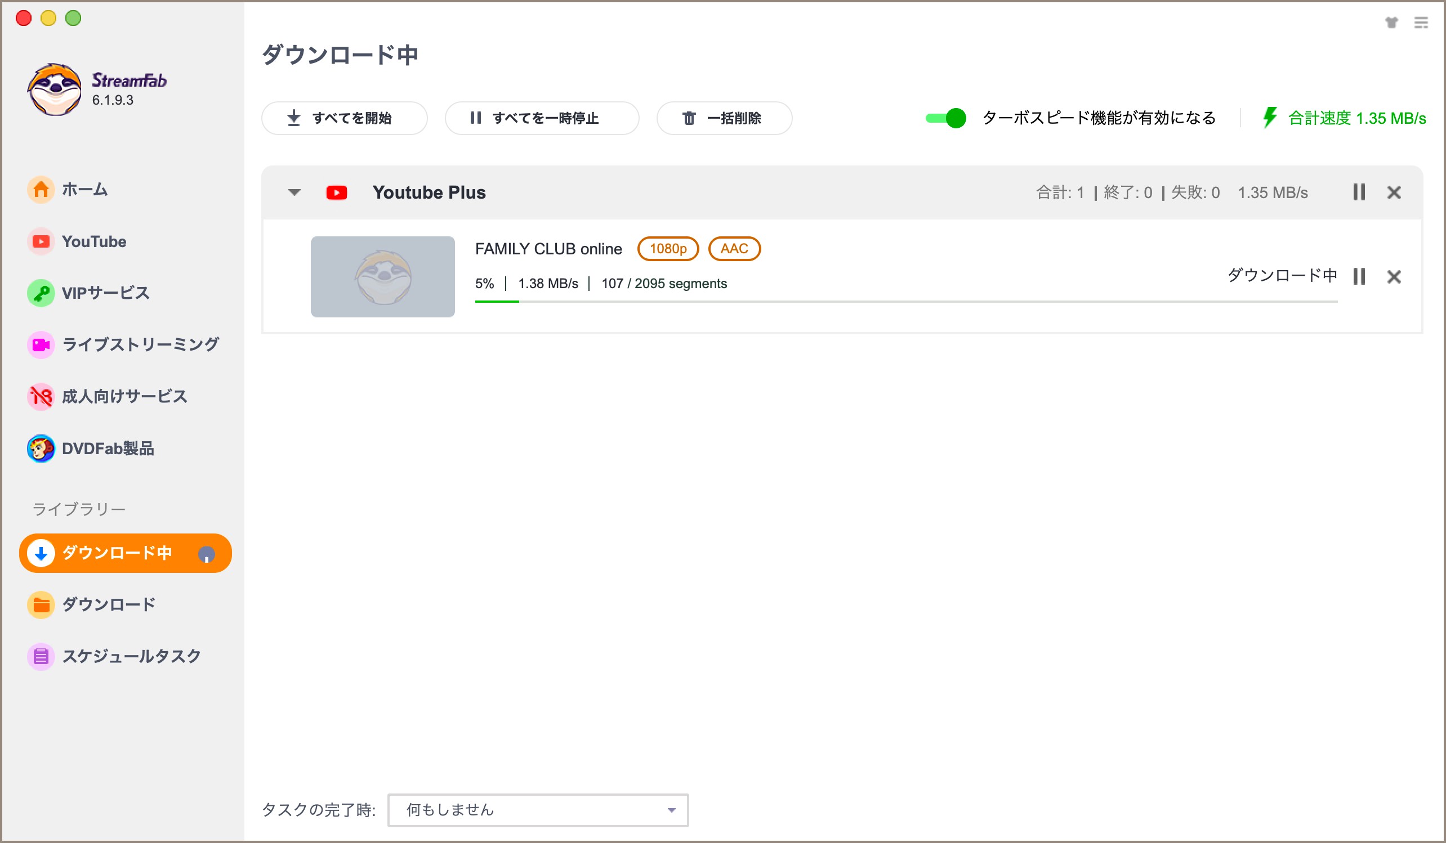Screen dimensions: 1446x843
Task: Click the green lightning speed icon
Action: 1270,118
